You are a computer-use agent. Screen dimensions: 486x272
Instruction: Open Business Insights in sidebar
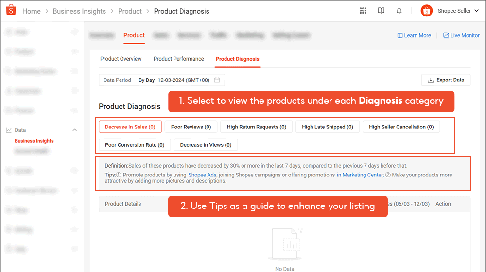34,141
